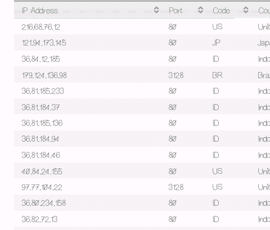Viewport: 270px width, 230px height.
Task: Select IP 36.81.184.46
Action: pos(40,155)
